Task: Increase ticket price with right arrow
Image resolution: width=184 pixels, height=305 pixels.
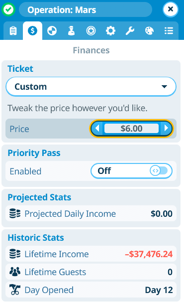Action: (x=166, y=129)
